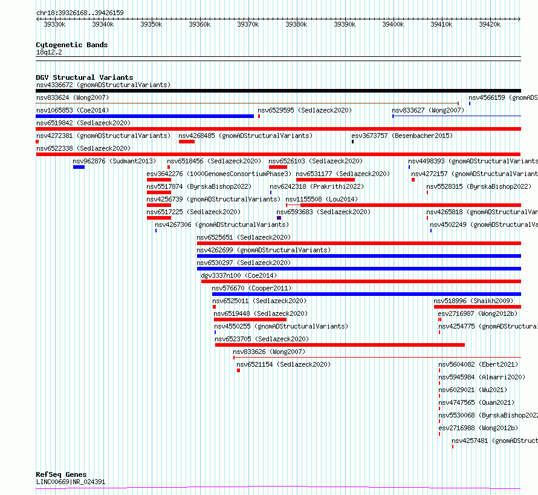The height and width of the screenshot is (495, 538).
Task: Select the nsv833627 (Wong2007) label
Action: click(428, 110)
